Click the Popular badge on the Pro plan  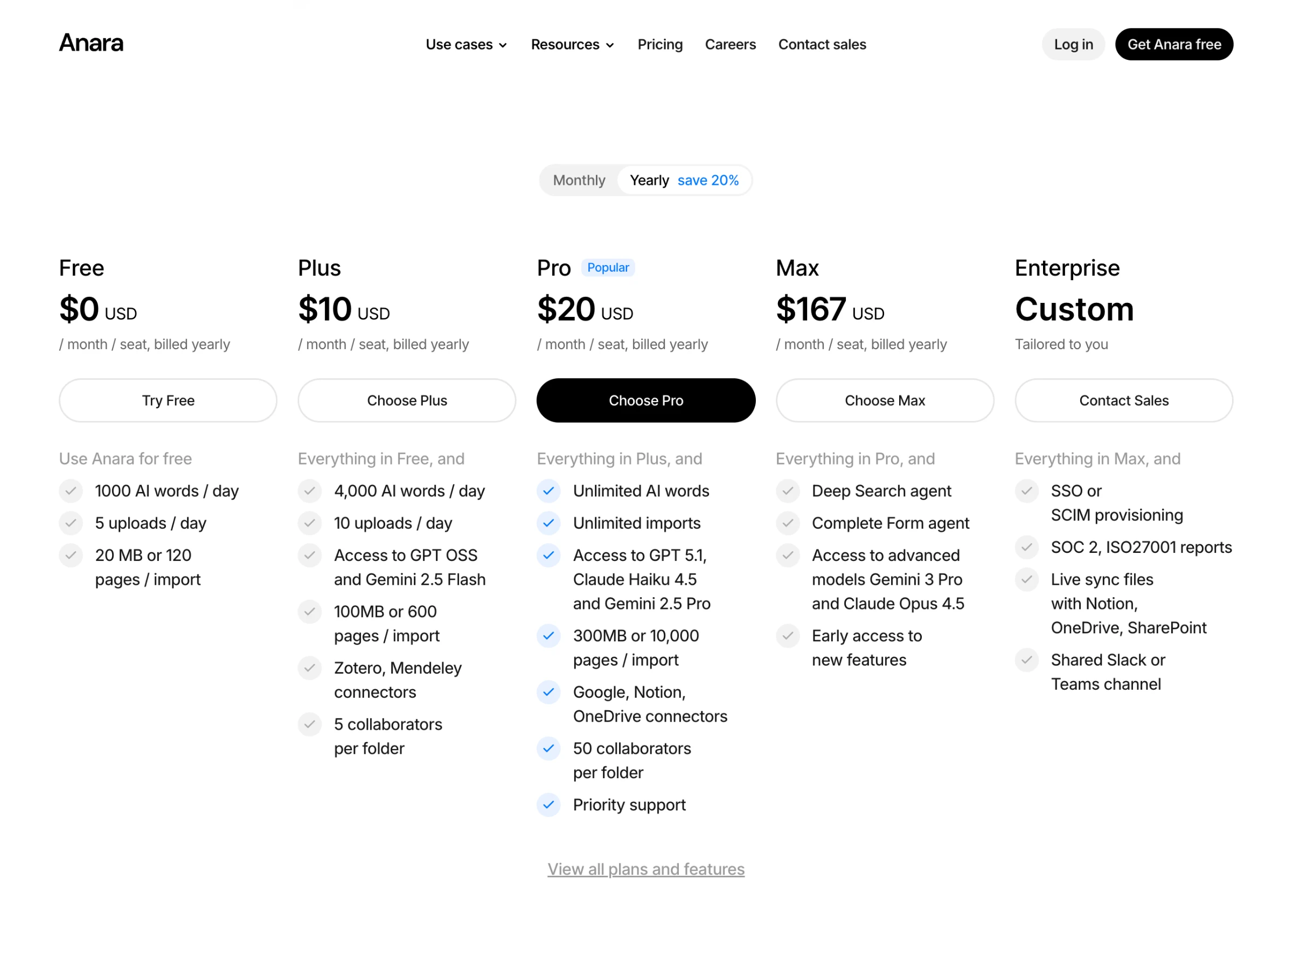click(608, 267)
